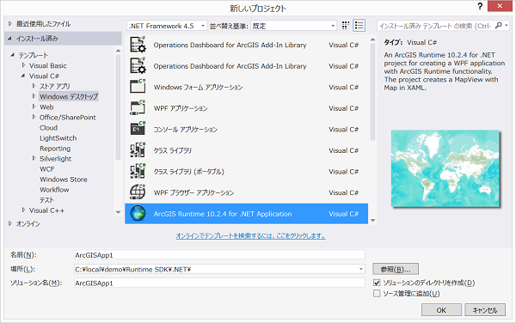The image size is (516, 323).
Task: Open the .NET Framework 4.5 dropdown
Action: 167,26
